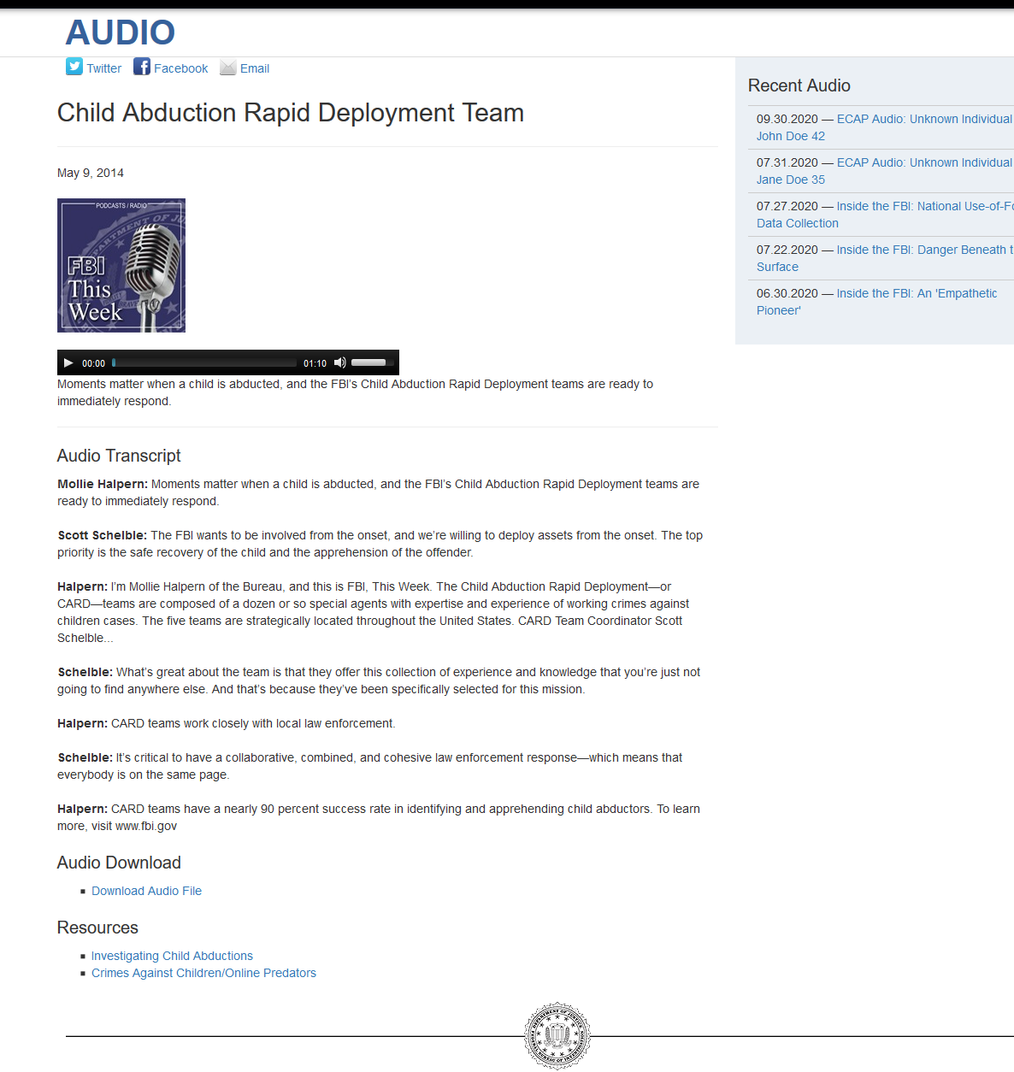Click the date May 9, 2014
The image size is (1014, 1072).
coord(91,173)
